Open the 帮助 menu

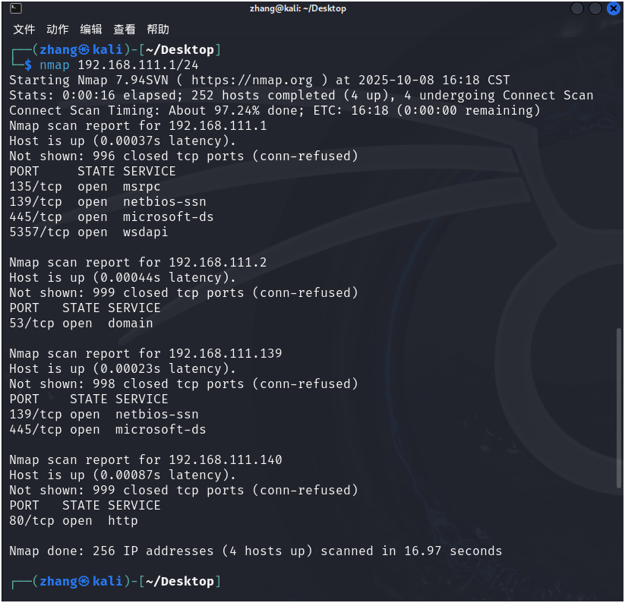point(158,29)
